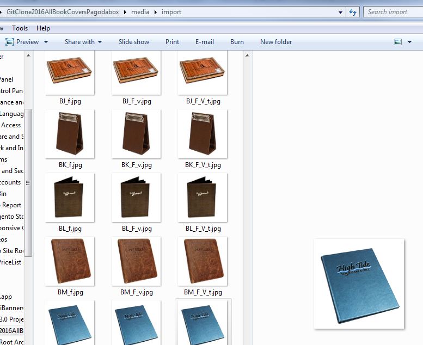Click the Burn toolbar button
This screenshot has height=345, width=423.
coord(237,42)
